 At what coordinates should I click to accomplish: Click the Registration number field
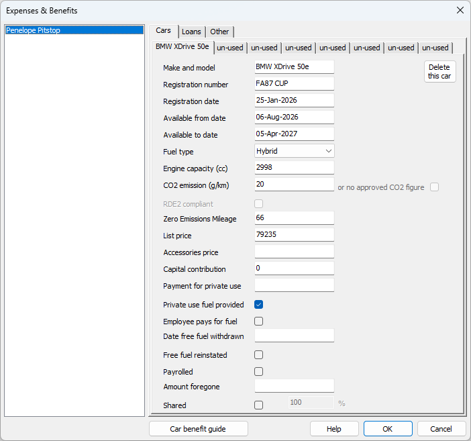click(x=294, y=84)
